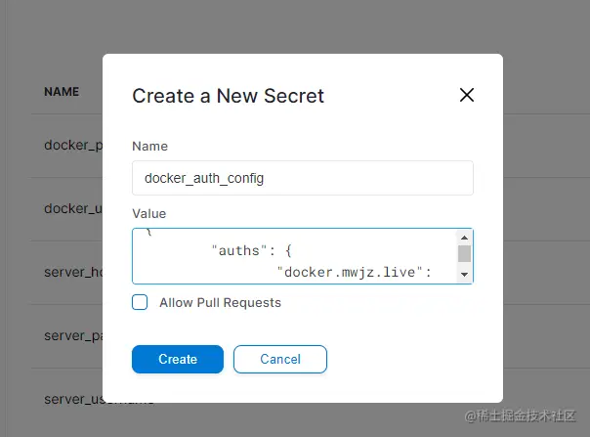Viewport: 590px width, 437px height.
Task: Click the Allow Pull Requests label text
Action: coord(220,302)
